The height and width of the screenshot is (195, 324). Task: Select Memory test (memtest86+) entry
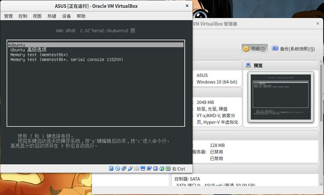pyautogui.click(x=39, y=55)
